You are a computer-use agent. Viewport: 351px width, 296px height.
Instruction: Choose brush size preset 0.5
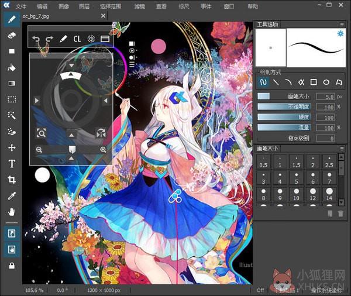(263, 161)
